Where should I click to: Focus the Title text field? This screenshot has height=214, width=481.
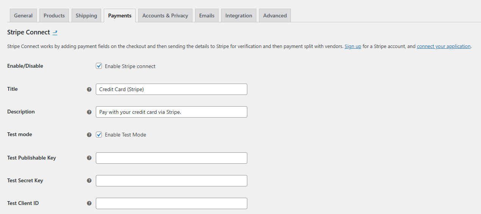click(172, 89)
